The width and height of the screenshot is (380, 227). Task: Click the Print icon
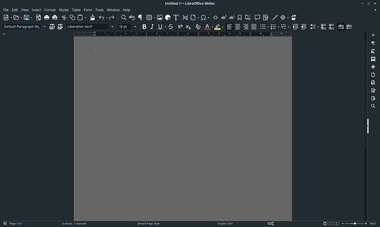[x=46, y=18]
